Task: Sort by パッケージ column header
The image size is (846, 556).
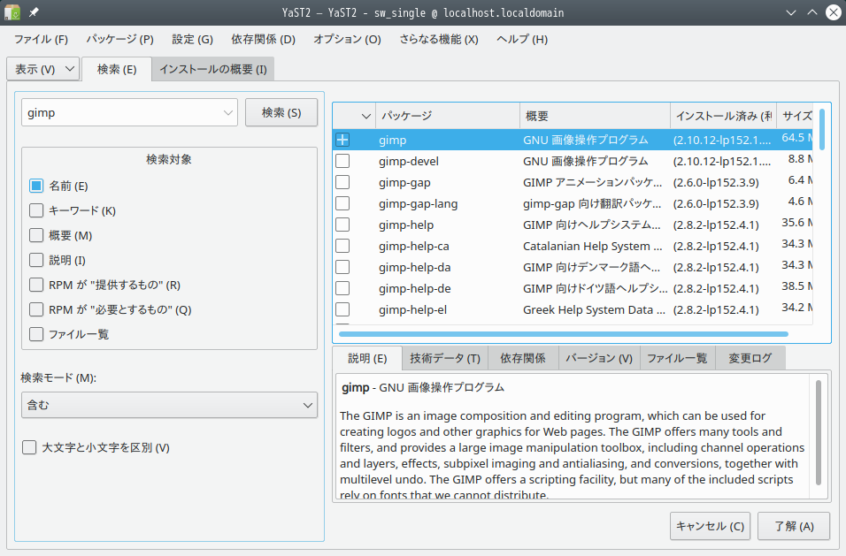Action: click(x=448, y=116)
